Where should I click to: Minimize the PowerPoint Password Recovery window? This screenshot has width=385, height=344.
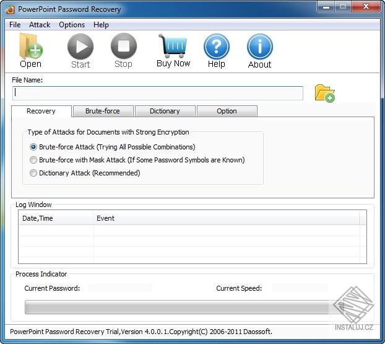pos(326,7)
